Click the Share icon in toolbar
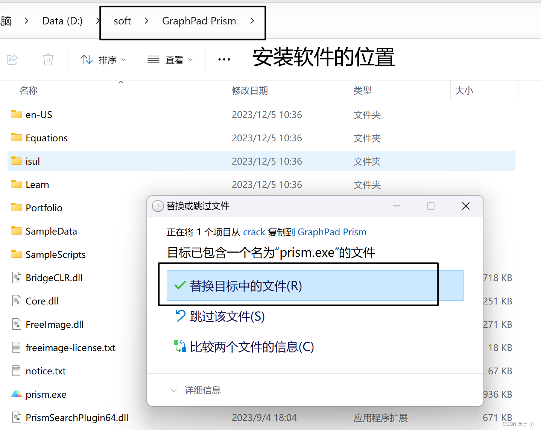Image resolution: width=541 pixels, height=430 pixels. click(12, 59)
